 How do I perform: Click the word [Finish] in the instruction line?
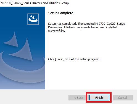tap(60, 59)
